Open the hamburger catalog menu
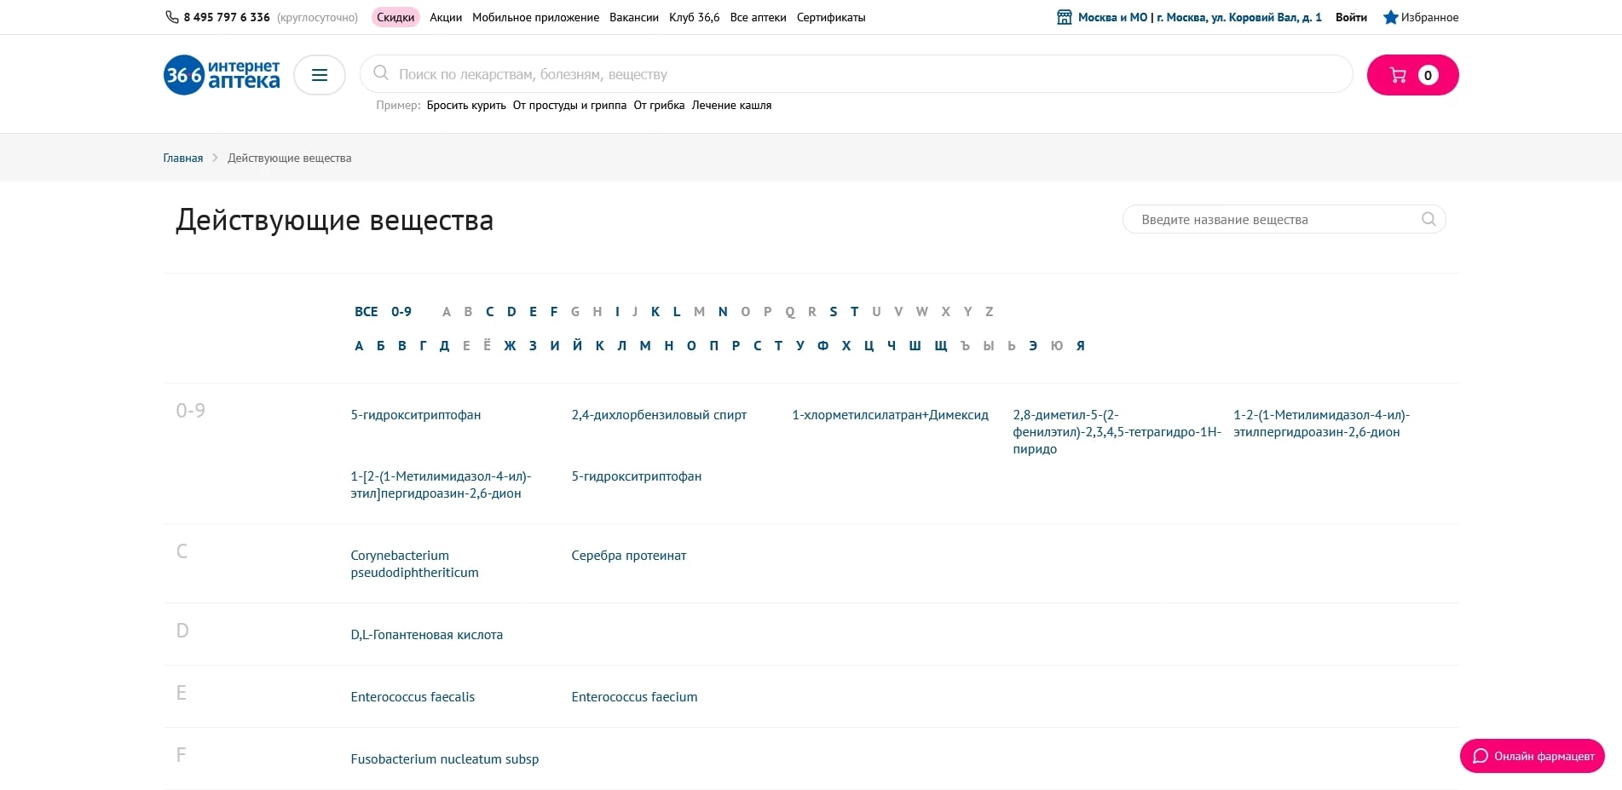The width and height of the screenshot is (1622, 790). pos(320,75)
